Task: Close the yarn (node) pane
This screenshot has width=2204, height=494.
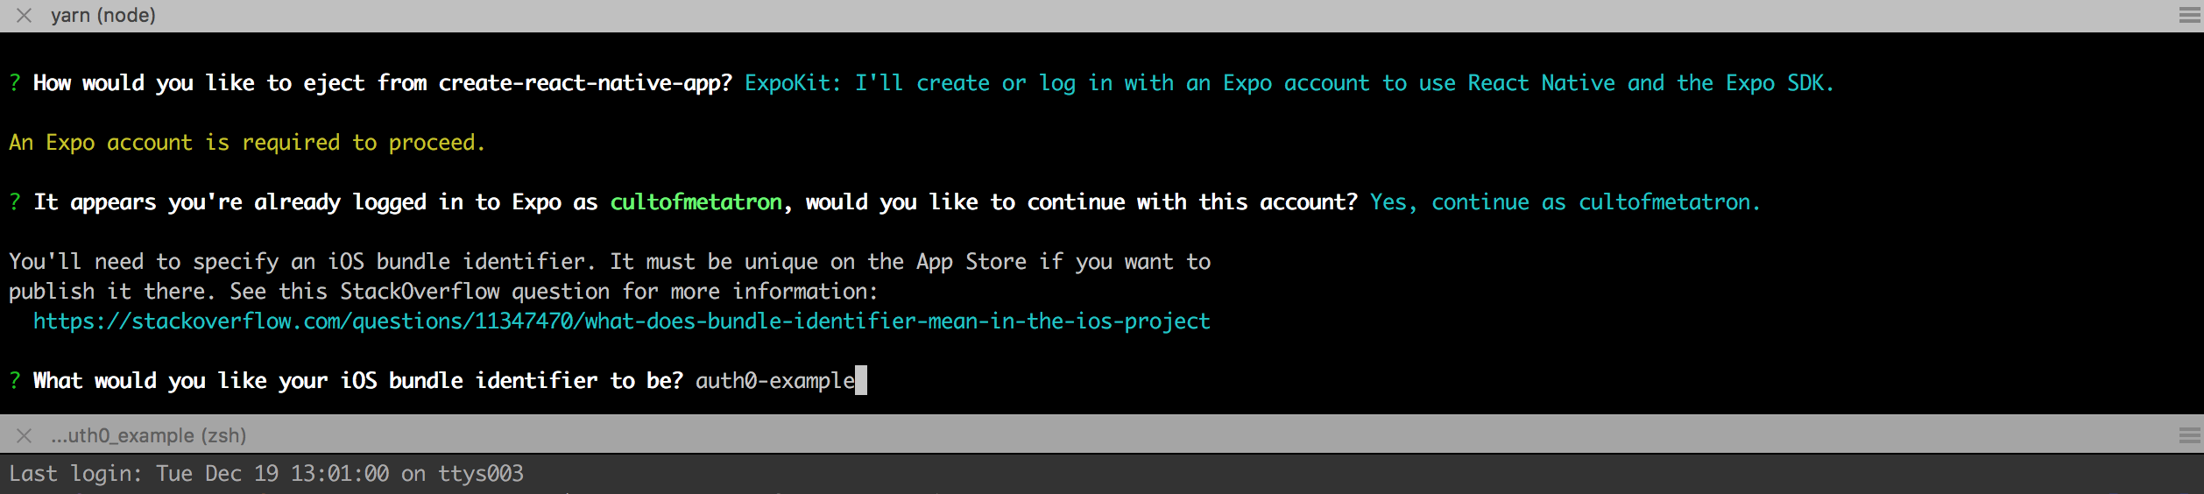Action: pyautogui.click(x=24, y=16)
